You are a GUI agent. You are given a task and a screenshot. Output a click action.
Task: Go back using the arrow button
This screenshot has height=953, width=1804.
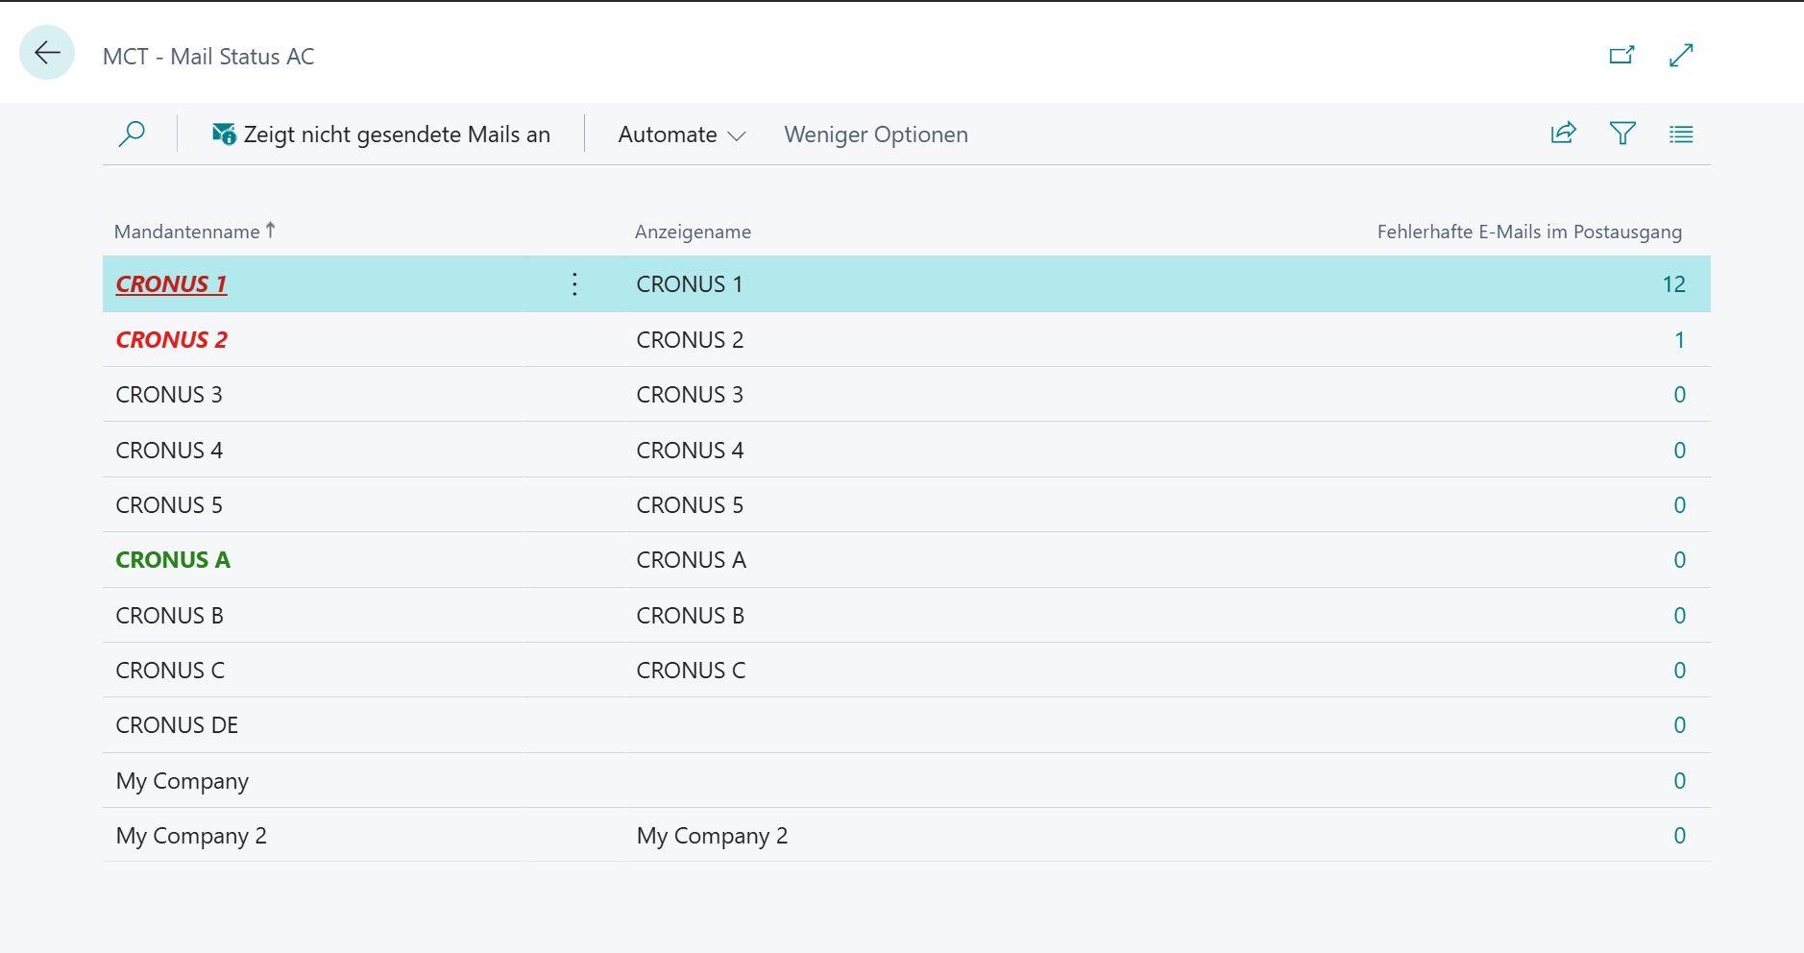47,53
